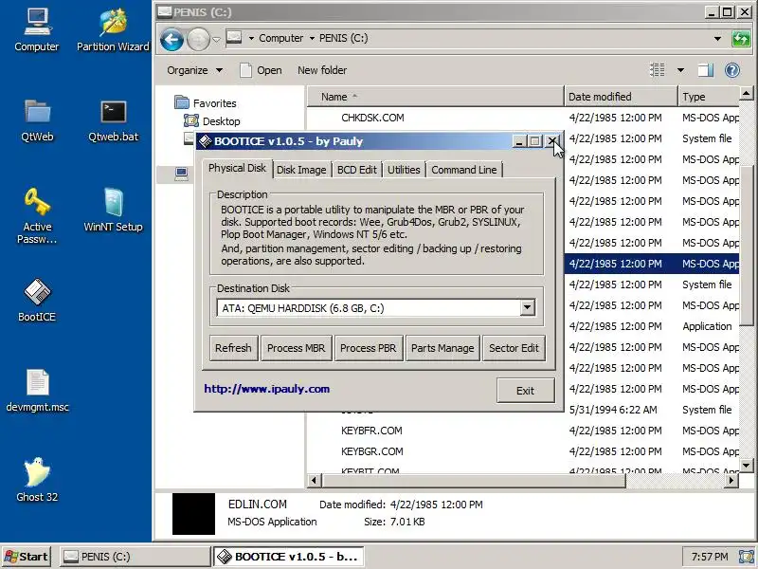This screenshot has width=758, height=569.
Task: Click the 5/31/1994 6:22 AM date cell
Action: click(x=613, y=410)
